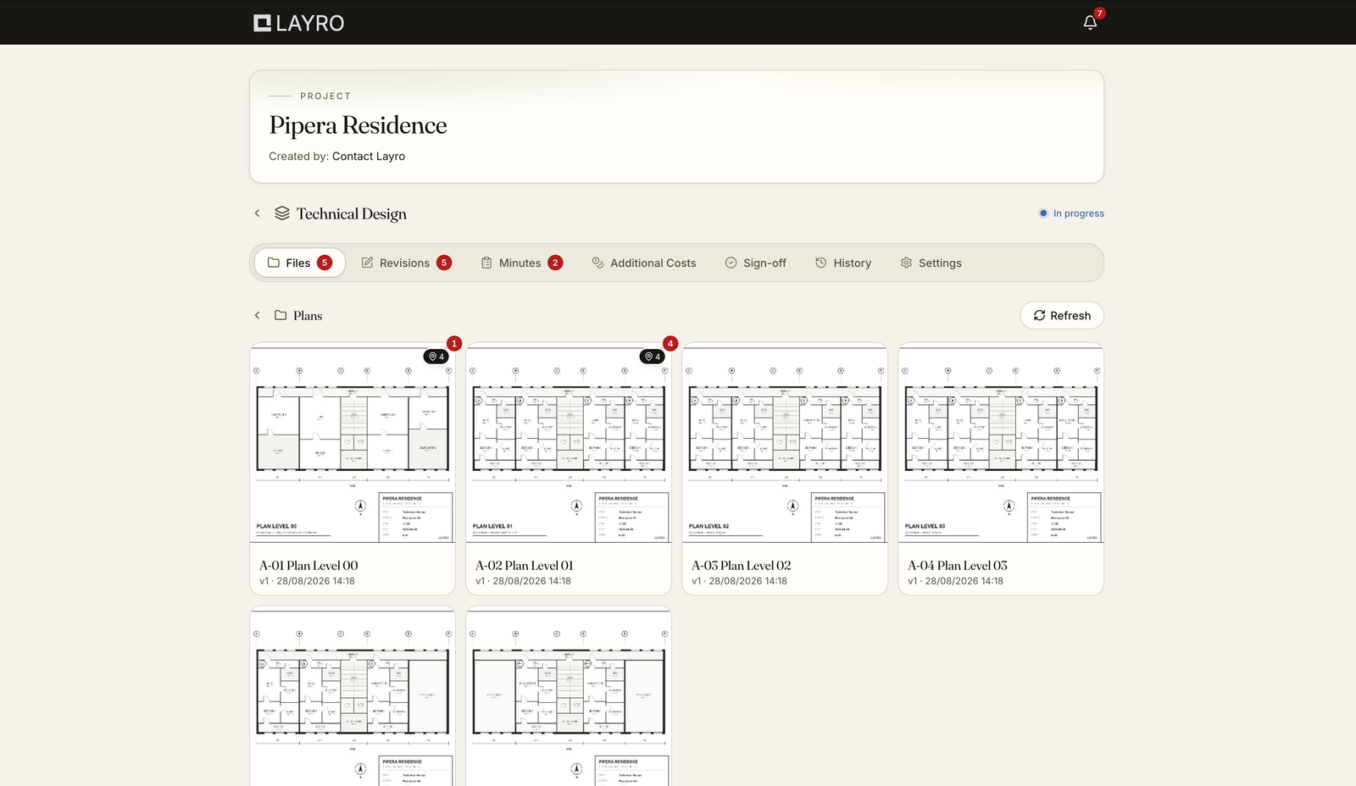The image size is (1356, 786).
Task: Click the Files count badge 5
Action: (325, 263)
